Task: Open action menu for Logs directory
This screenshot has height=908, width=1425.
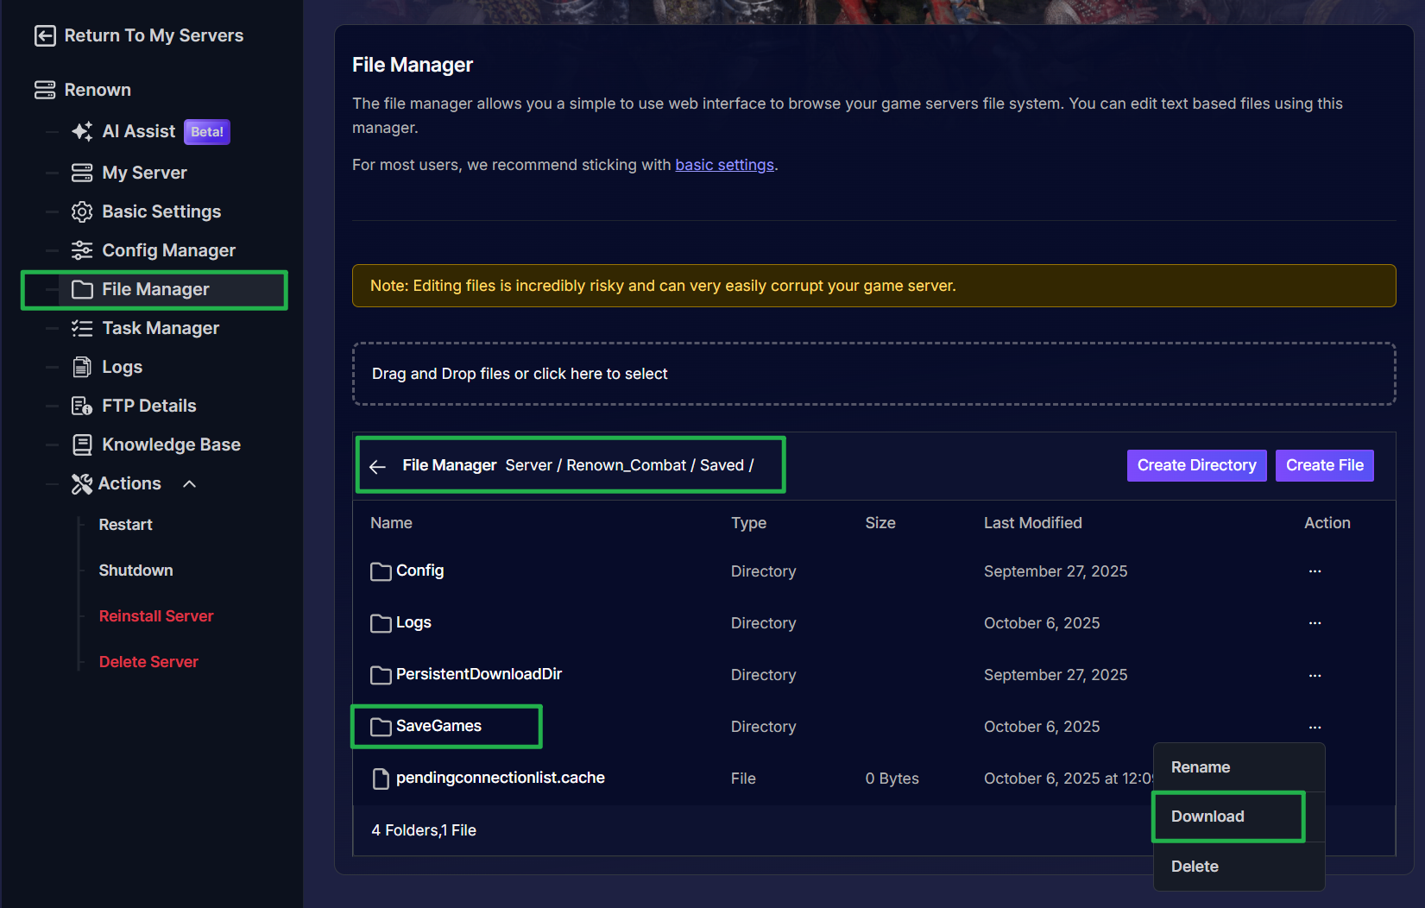Action: (1315, 623)
